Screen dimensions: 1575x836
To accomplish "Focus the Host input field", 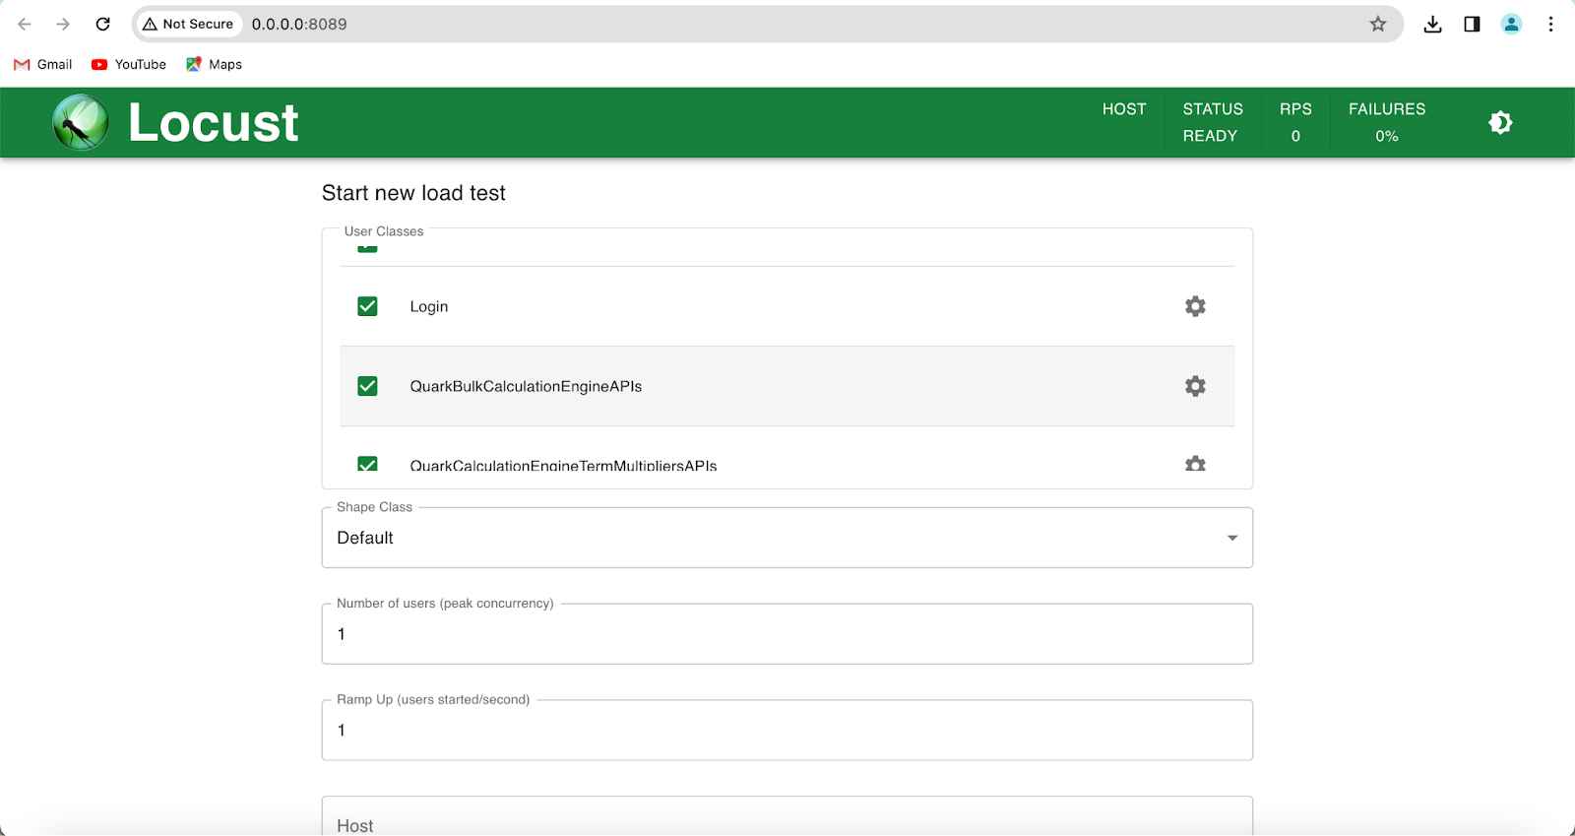I will 787,817.
